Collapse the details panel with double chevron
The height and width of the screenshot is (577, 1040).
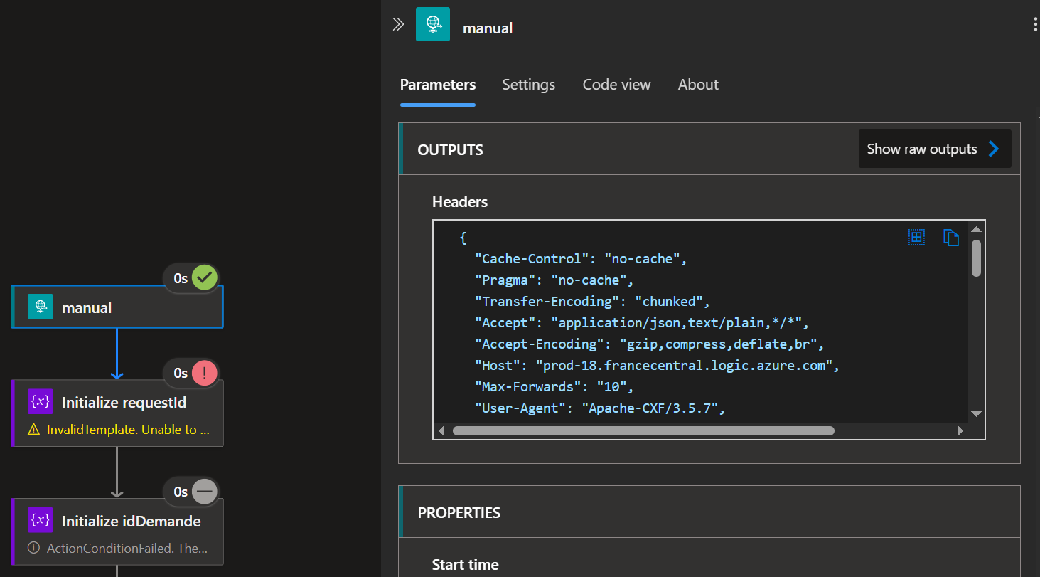[398, 25]
